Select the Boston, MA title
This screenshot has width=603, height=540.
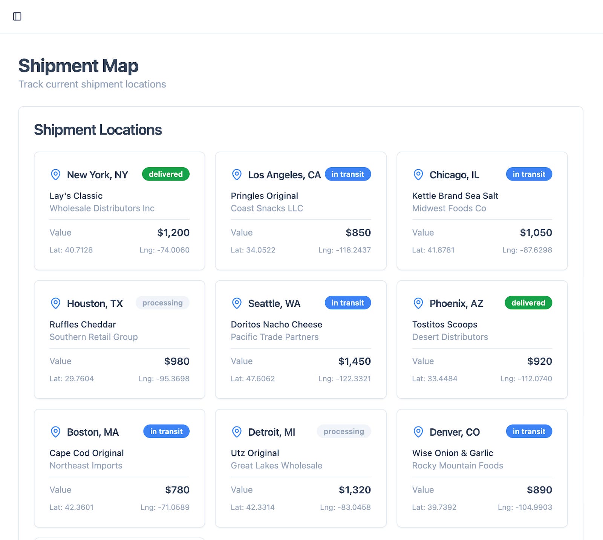point(93,432)
